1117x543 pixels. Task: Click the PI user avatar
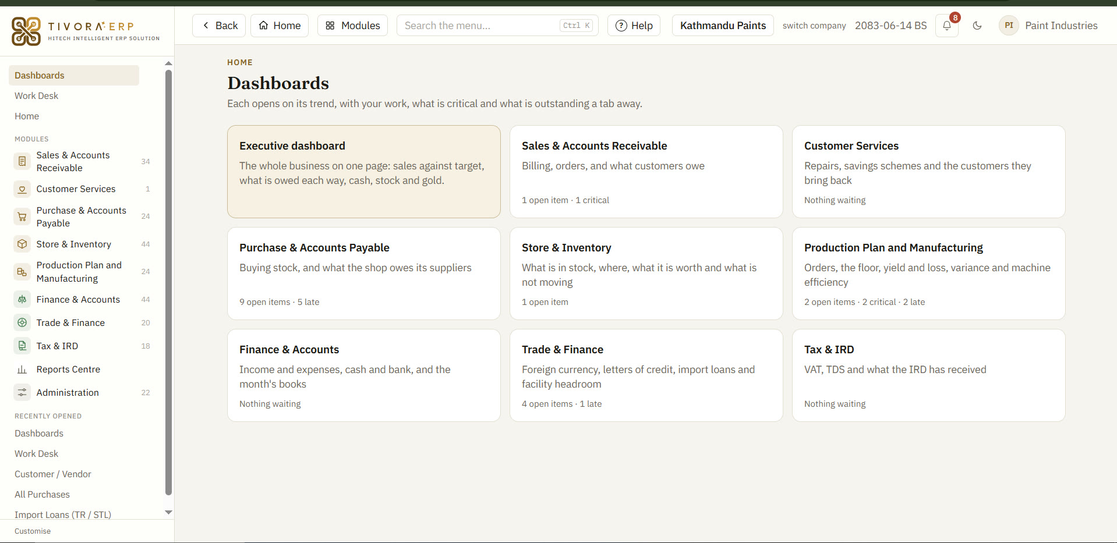click(1009, 26)
